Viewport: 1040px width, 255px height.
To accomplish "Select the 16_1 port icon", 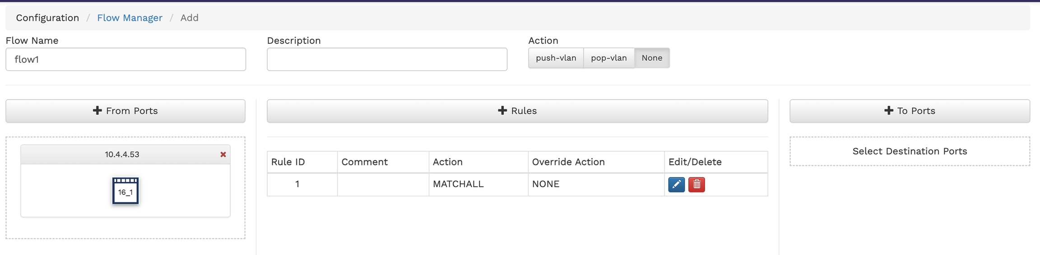I will click(125, 191).
